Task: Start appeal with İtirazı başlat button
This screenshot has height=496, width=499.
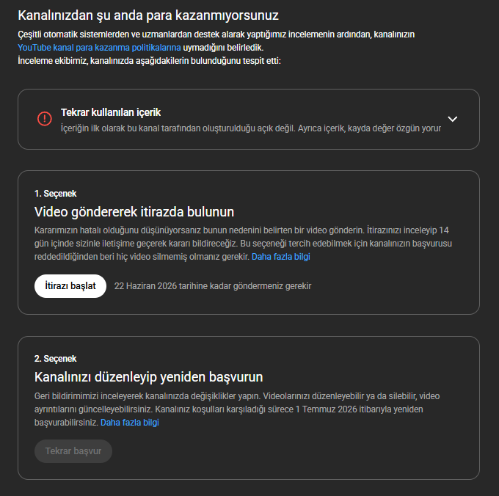Action: coord(70,286)
